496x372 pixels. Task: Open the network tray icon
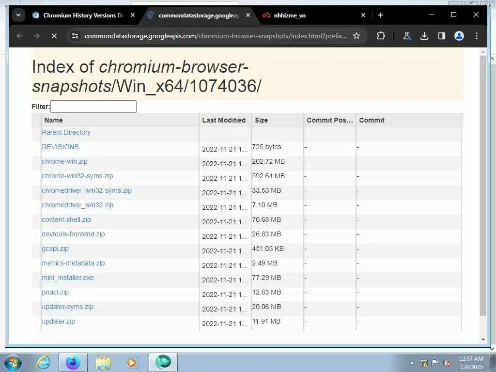coord(423,363)
